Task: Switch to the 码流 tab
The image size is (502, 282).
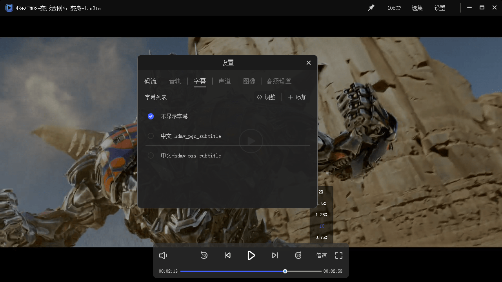Action: click(x=151, y=81)
